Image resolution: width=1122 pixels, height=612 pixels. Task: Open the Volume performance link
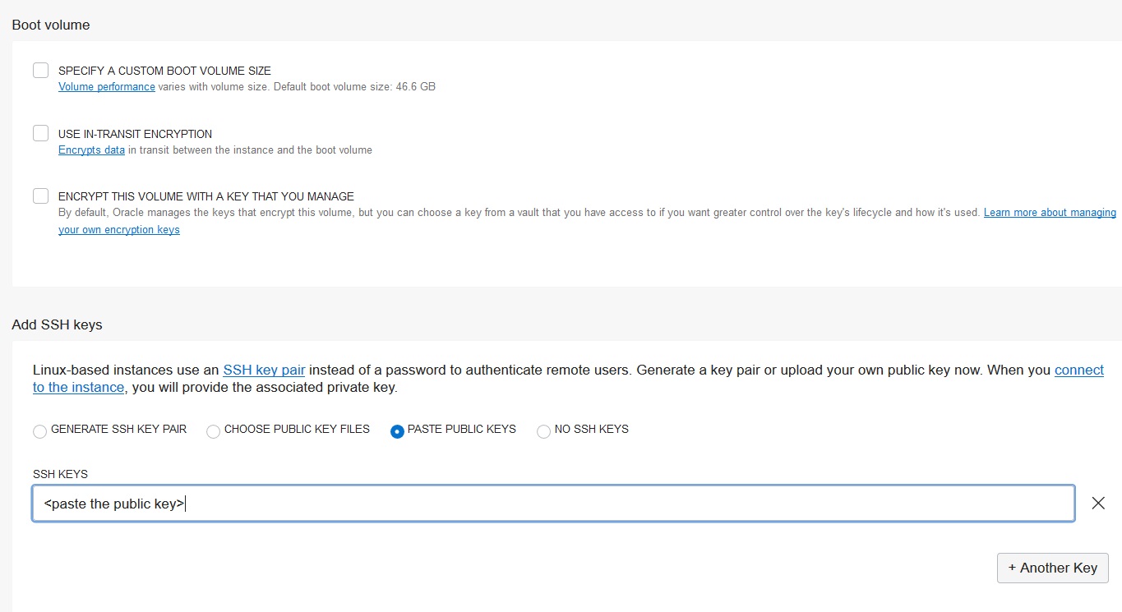pos(107,86)
